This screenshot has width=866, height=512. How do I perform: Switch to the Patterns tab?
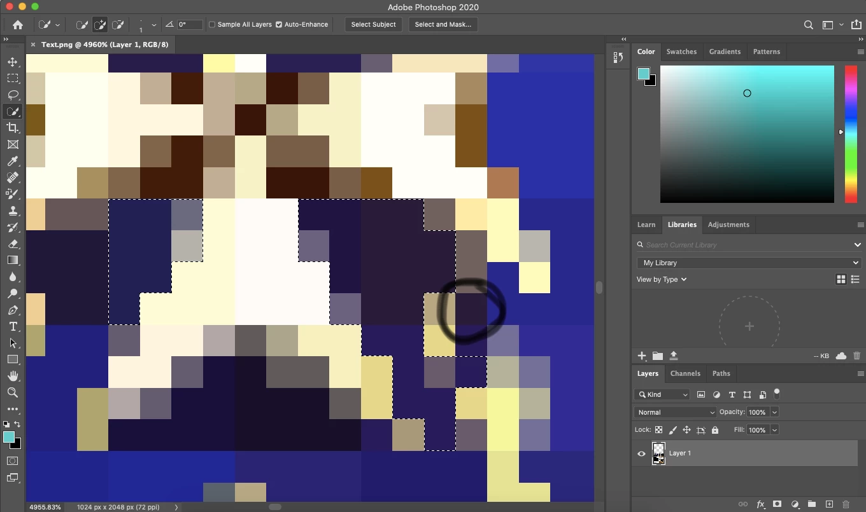click(x=766, y=52)
